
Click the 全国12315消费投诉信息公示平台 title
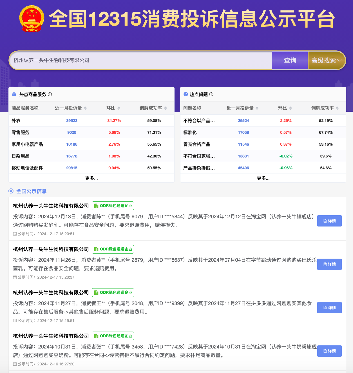click(x=192, y=19)
